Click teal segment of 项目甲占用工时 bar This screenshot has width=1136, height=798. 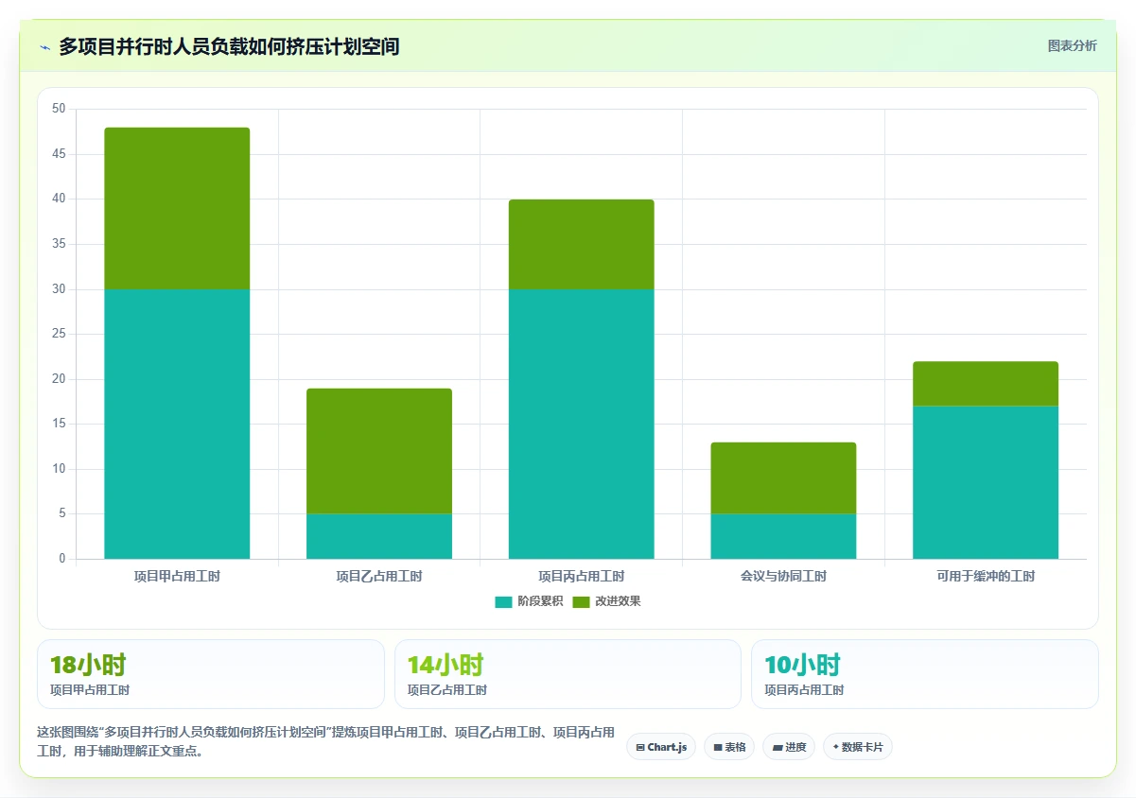click(x=177, y=424)
